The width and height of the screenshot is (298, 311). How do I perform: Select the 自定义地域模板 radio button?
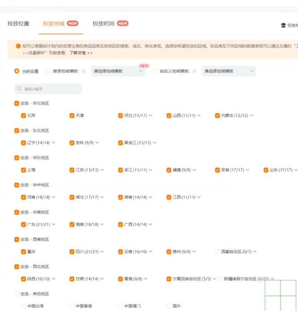pos(154,71)
